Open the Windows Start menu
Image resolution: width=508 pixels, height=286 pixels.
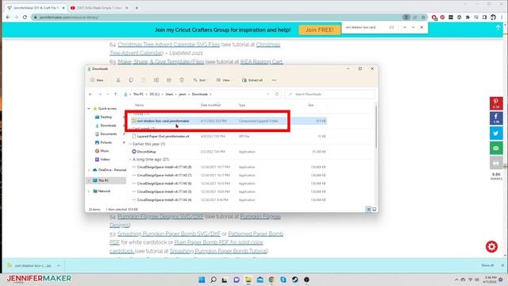(x=202, y=280)
